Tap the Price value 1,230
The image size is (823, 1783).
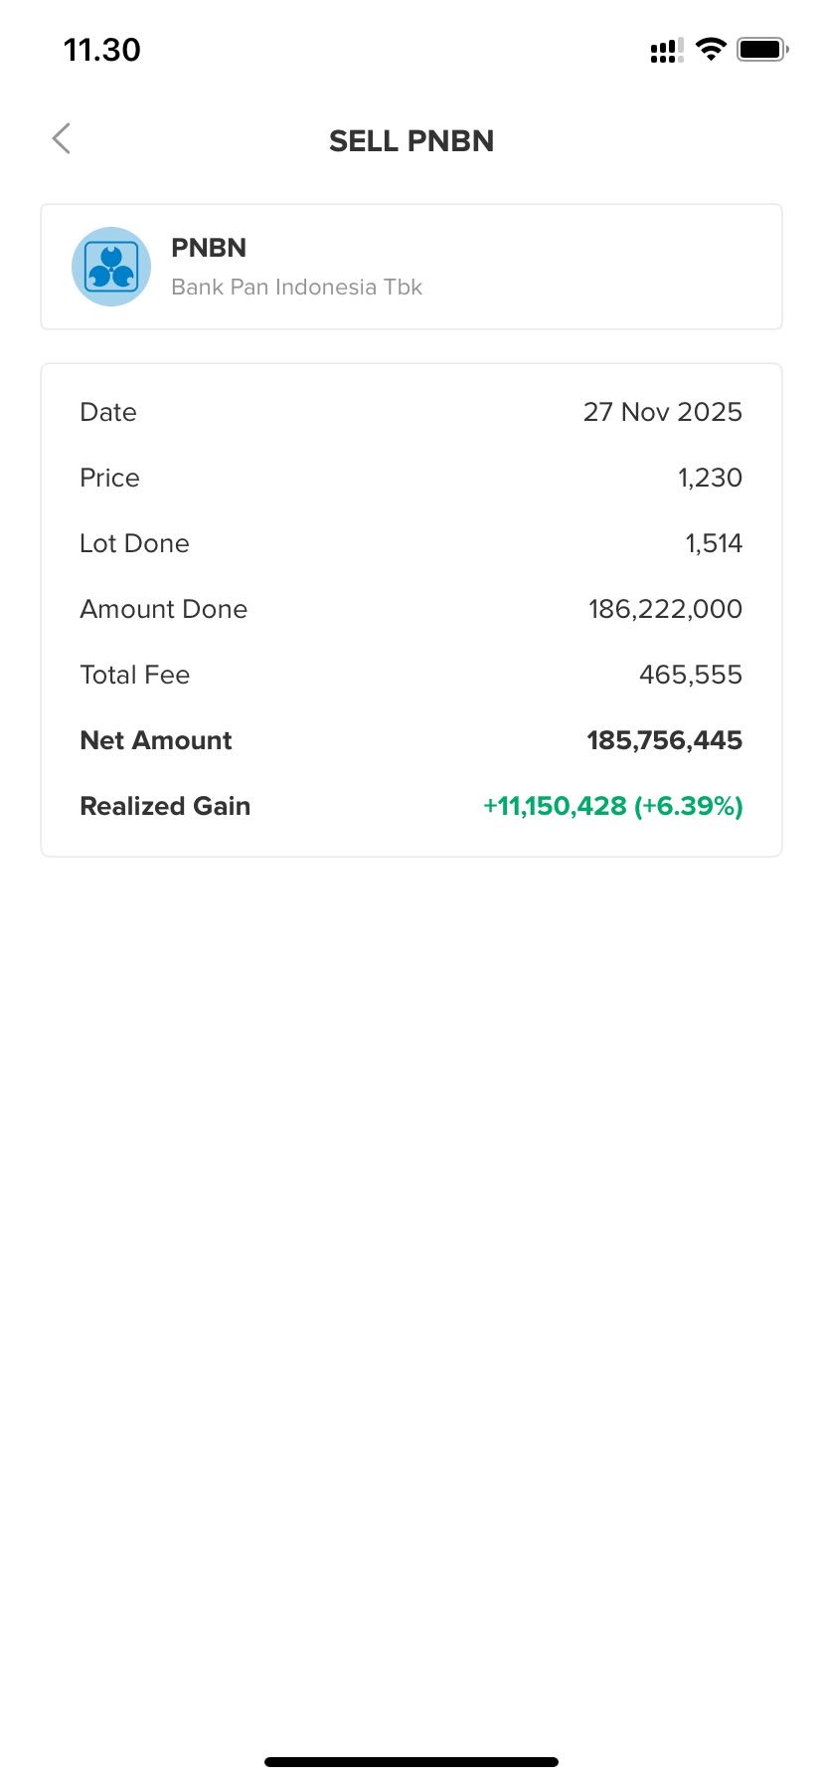coord(710,478)
